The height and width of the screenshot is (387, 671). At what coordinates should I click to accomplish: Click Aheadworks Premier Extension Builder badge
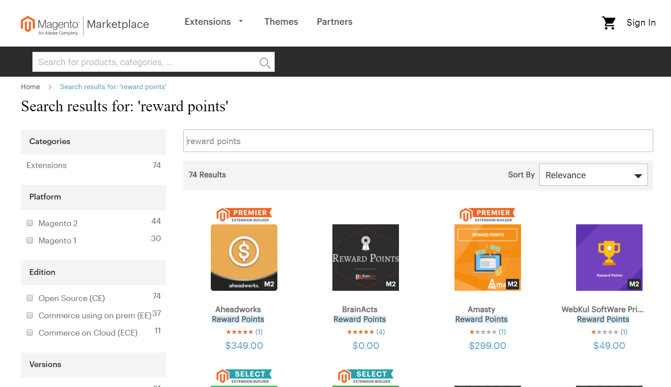244,215
